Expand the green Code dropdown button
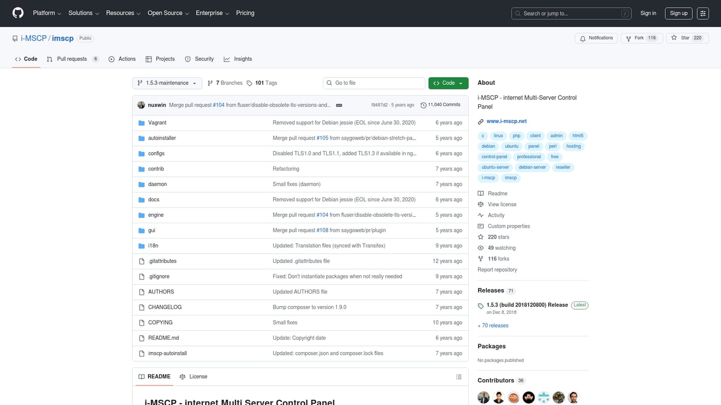 [x=448, y=83]
